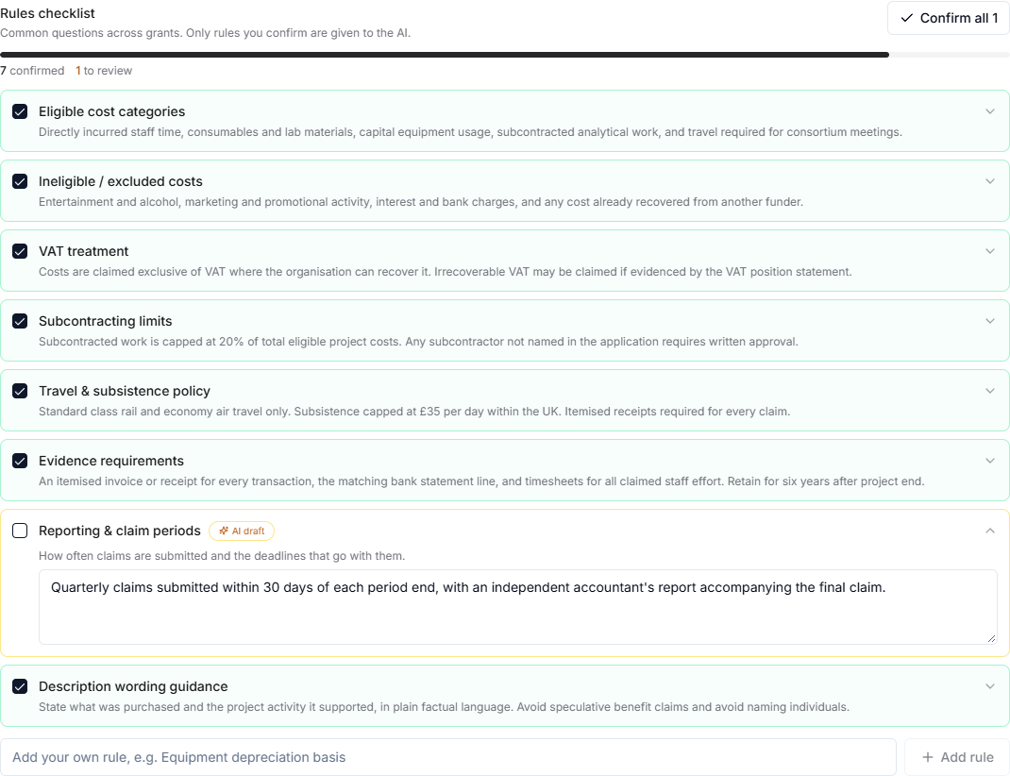
Task: Click 'Standard class rail and economy air' description
Action: coord(414,412)
